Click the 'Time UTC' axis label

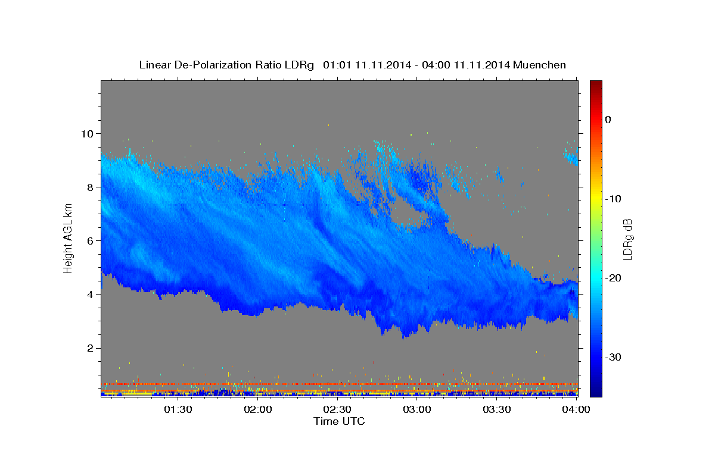click(339, 421)
